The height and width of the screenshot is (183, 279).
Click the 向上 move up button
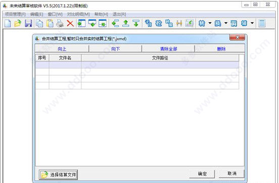pos(62,48)
